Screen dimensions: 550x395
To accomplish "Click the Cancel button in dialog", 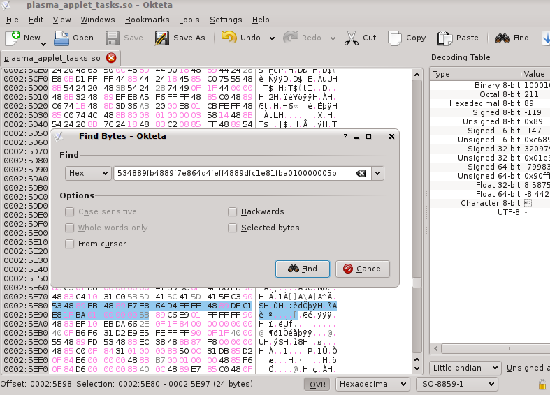I will pos(363,269).
